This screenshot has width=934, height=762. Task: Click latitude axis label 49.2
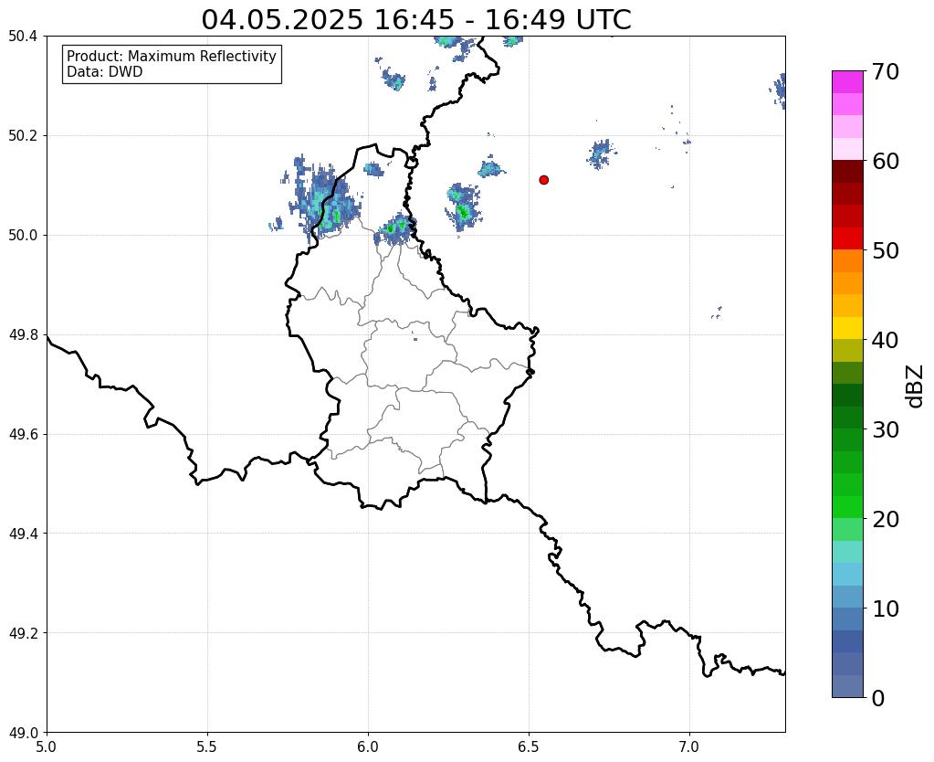click(23, 633)
